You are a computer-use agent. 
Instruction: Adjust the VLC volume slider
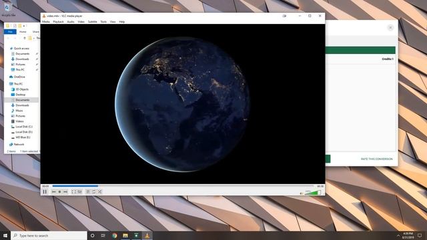313,193
